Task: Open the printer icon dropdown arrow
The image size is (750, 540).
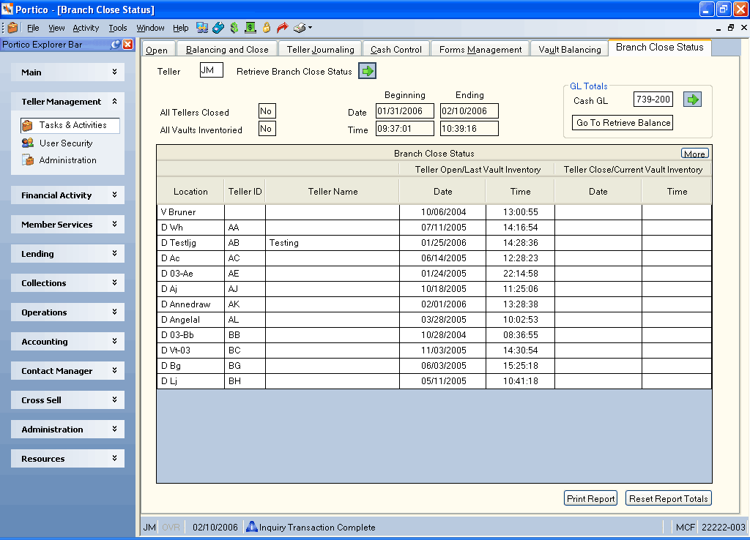Action: click(x=310, y=28)
